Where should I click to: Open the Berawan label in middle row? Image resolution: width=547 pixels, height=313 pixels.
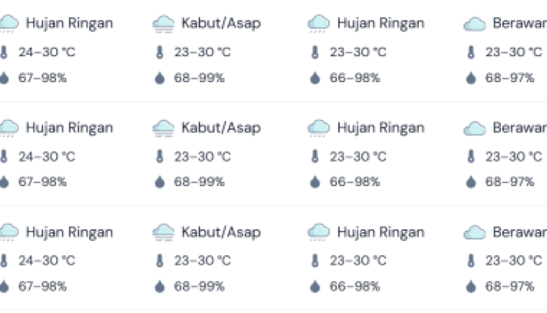pyautogui.click(x=518, y=128)
